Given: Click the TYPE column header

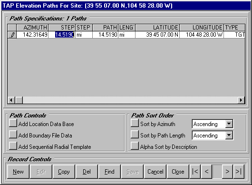Looking at the screenshot, I should click(234, 28).
